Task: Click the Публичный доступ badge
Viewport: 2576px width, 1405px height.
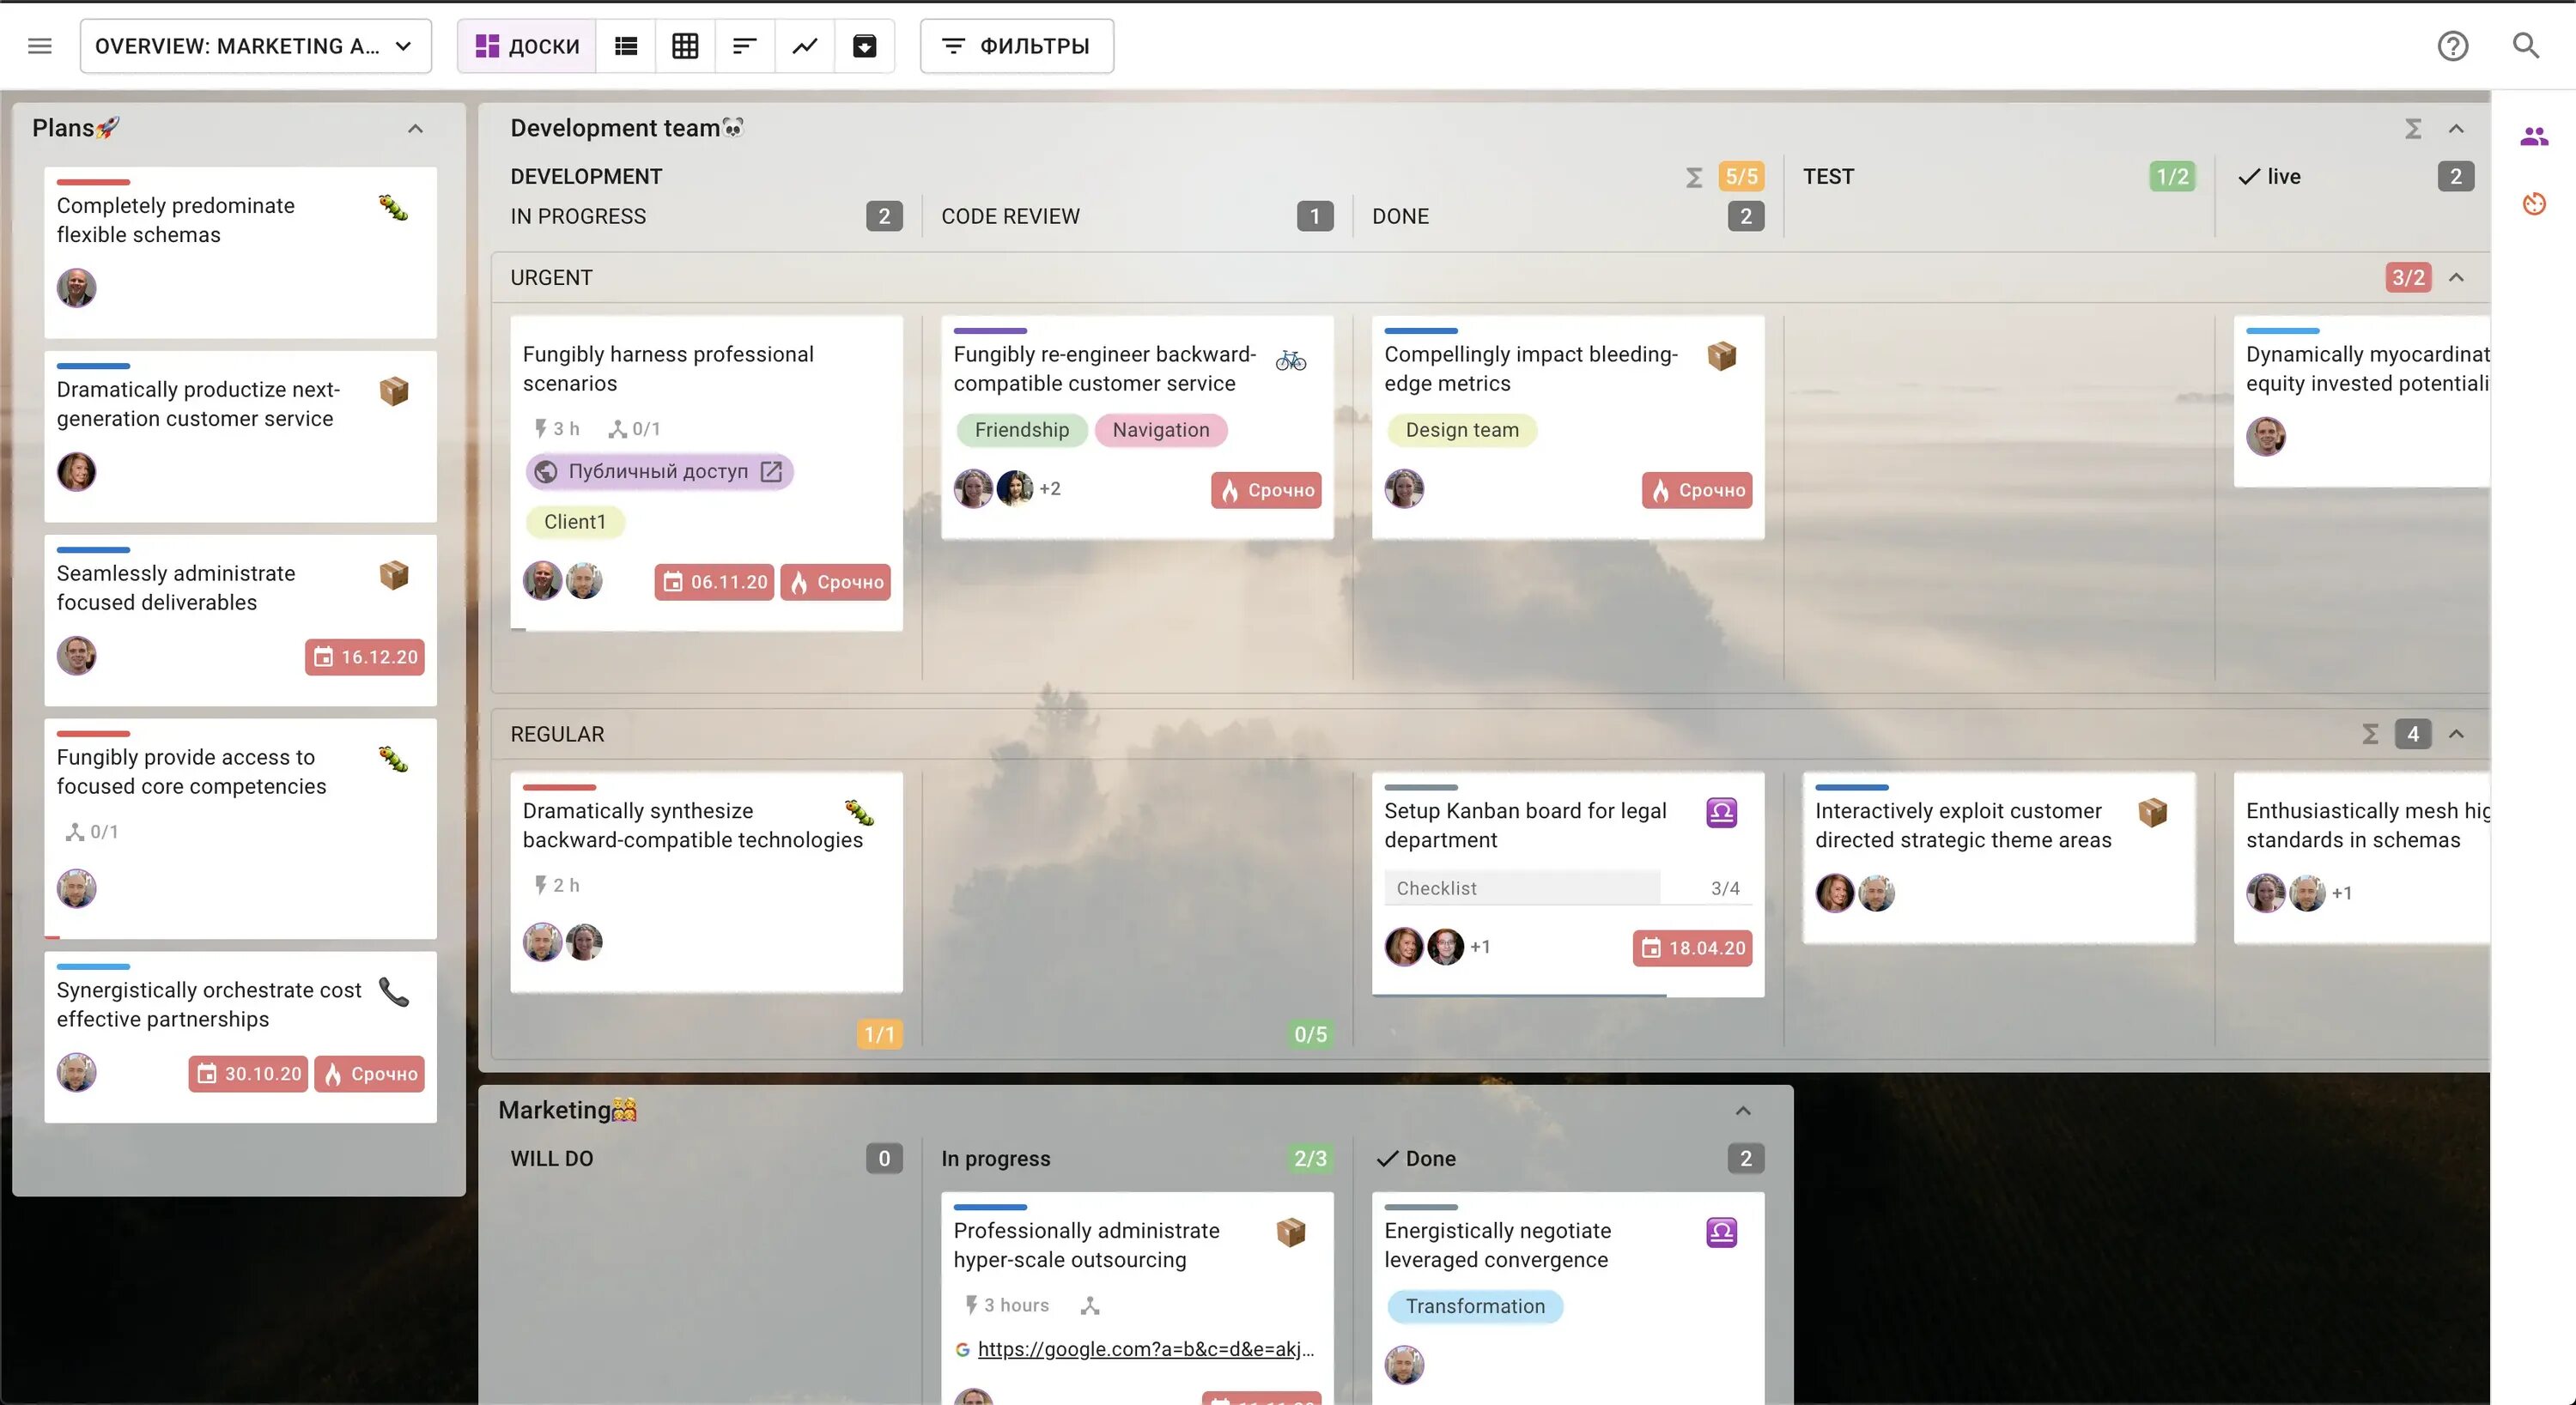Action: pyautogui.click(x=659, y=472)
